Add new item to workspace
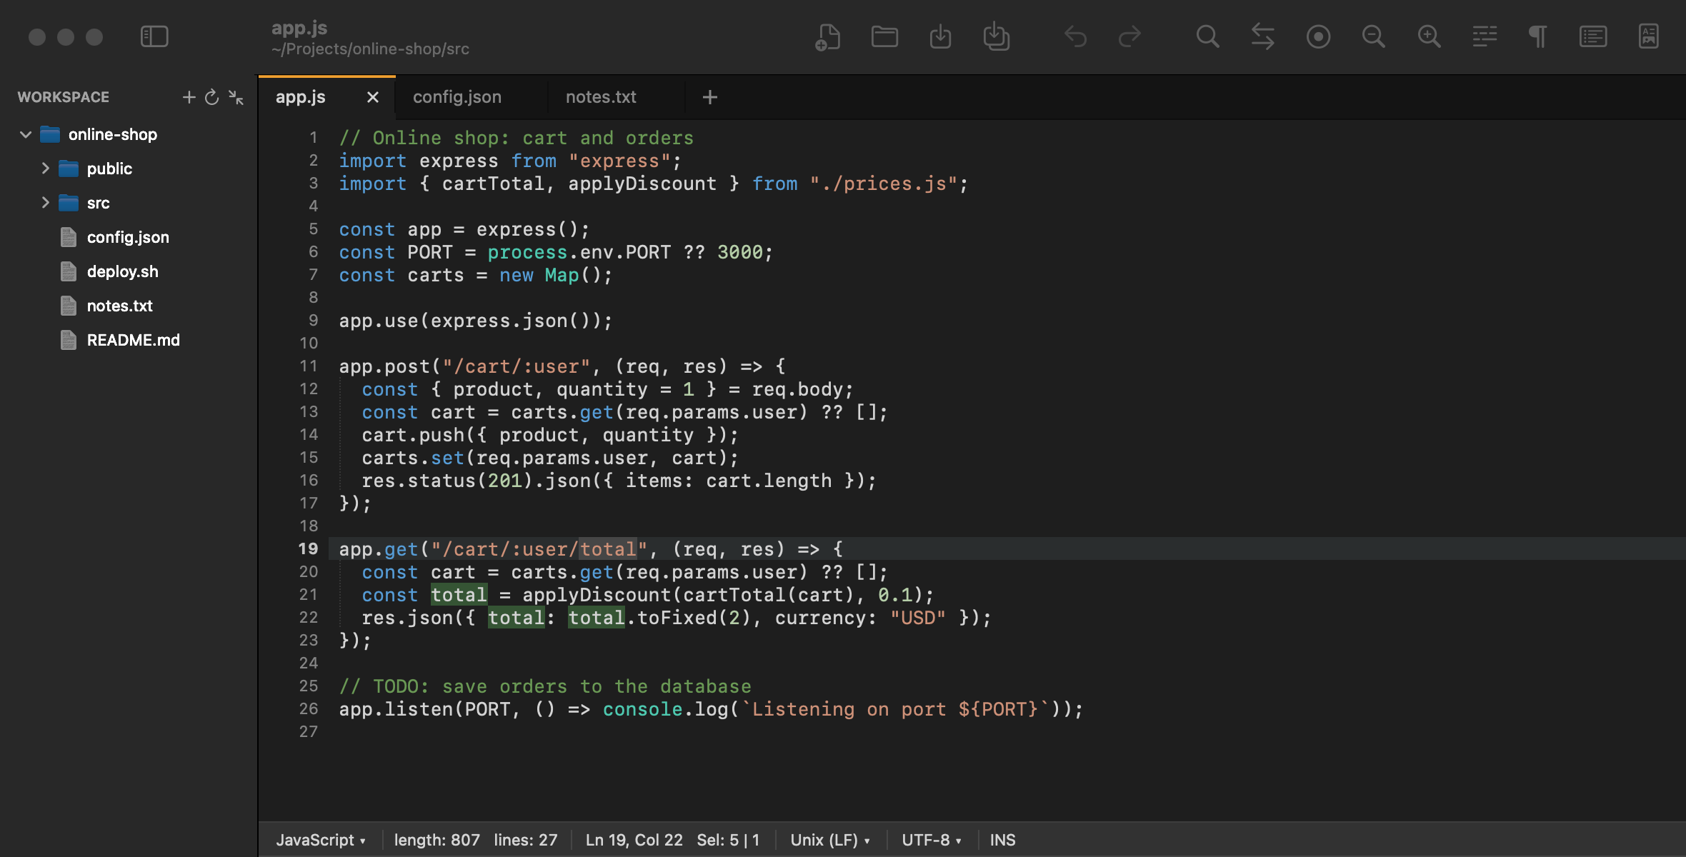1686x857 pixels. coord(189,97)
